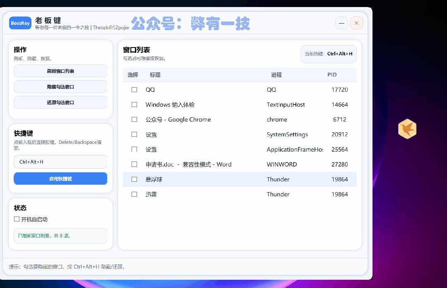Click PID 25564
447x288 pixels.
pyautogui.click(x=339, y=150)
